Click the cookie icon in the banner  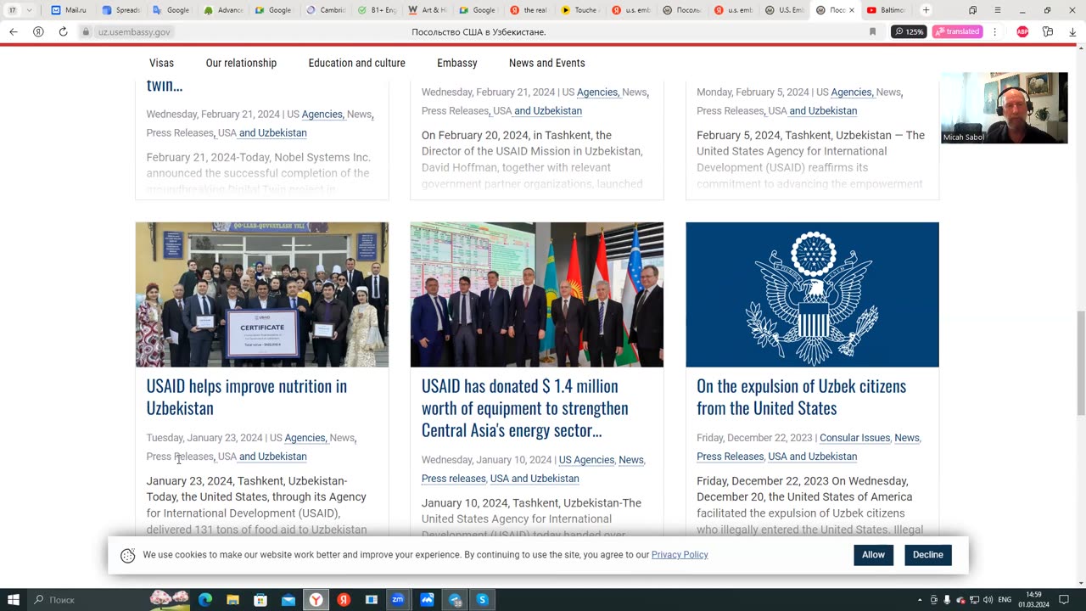pos(128,556)
